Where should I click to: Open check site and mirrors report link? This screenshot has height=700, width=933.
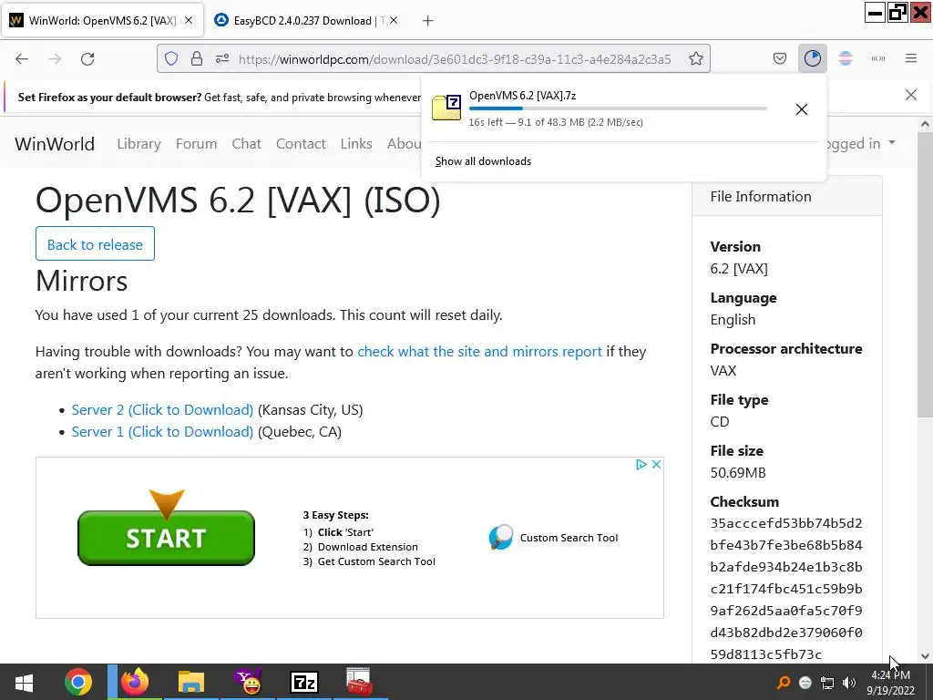(479, 352)
